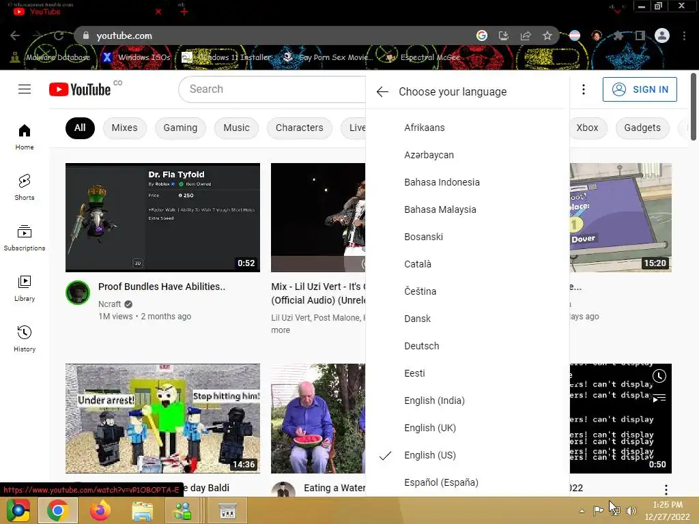Close the YouTube browser tab

(158, 12)
